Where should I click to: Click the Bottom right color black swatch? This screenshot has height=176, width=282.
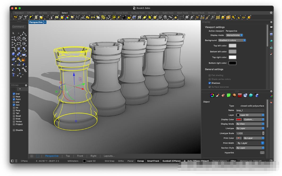232,63
